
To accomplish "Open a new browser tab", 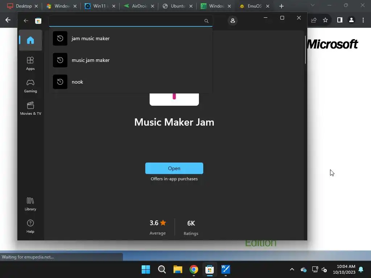I will (281, 7).
